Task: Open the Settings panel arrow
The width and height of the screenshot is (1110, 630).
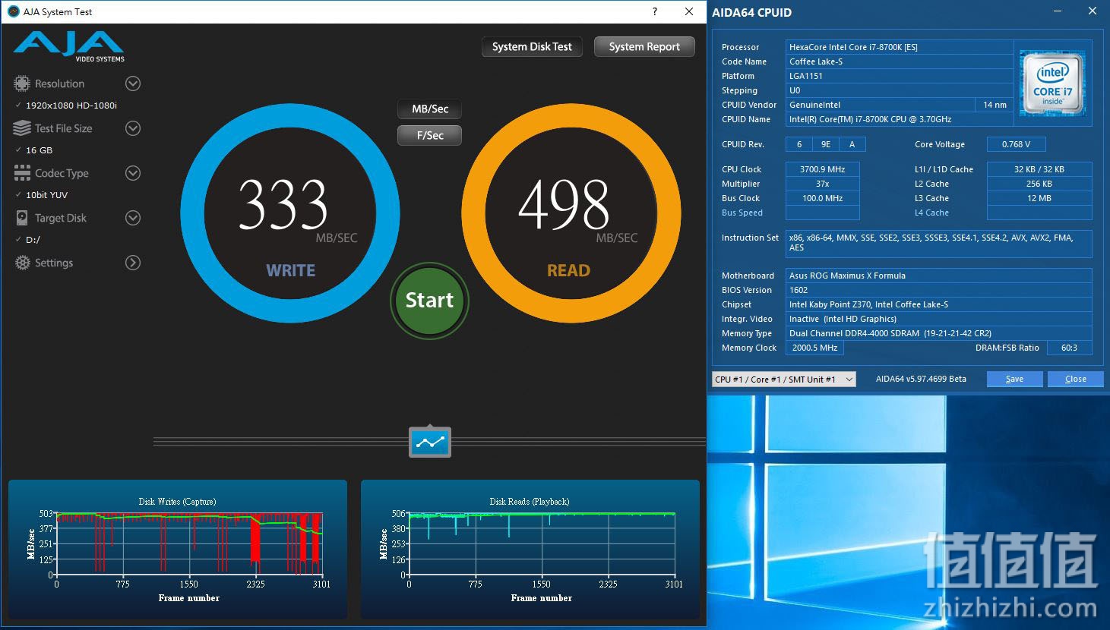Action: (133, 263)
